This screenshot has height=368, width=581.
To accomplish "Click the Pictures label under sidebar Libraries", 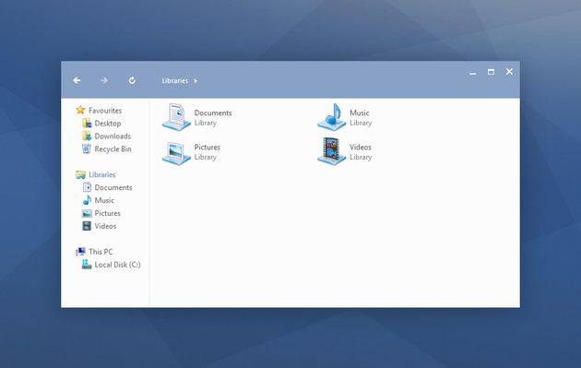I will pyautogui.click(x=108, y=213).
